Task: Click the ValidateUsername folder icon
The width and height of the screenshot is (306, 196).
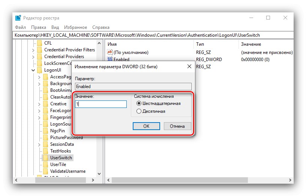Action: 45,171
